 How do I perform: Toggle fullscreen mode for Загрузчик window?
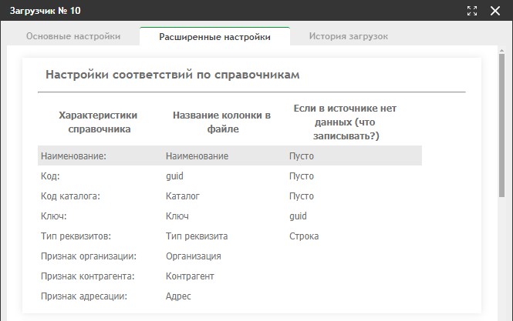pyautogui.click(x=472, y=11)
